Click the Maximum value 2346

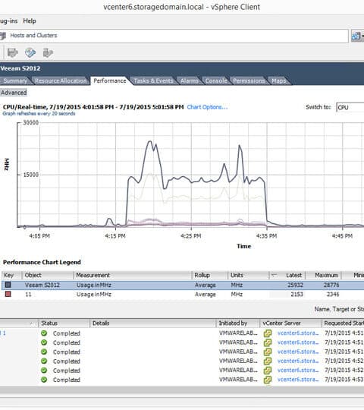coord(333,295)
